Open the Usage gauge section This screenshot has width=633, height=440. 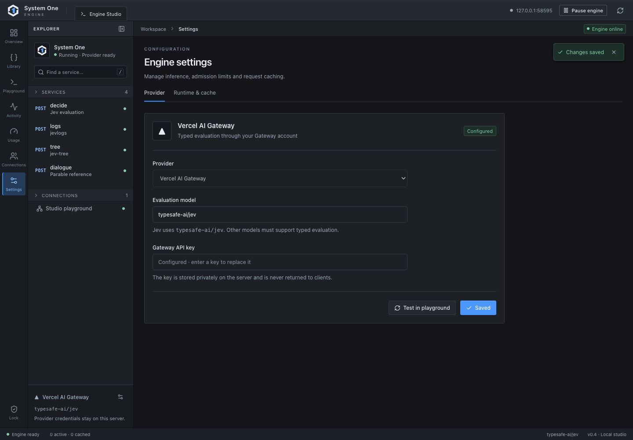14,135
